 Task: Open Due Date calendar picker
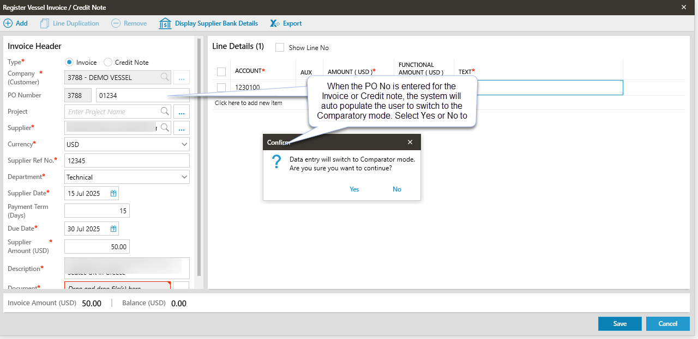tap(113, 229)
